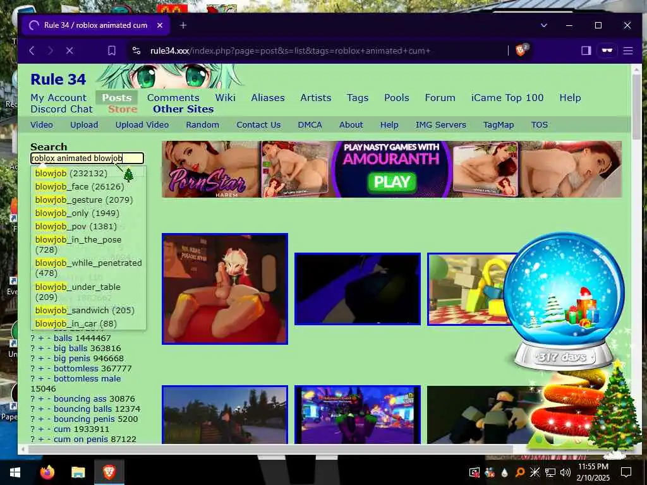
Task: Open the DMCA page
Action: click(x=310, y=125)
